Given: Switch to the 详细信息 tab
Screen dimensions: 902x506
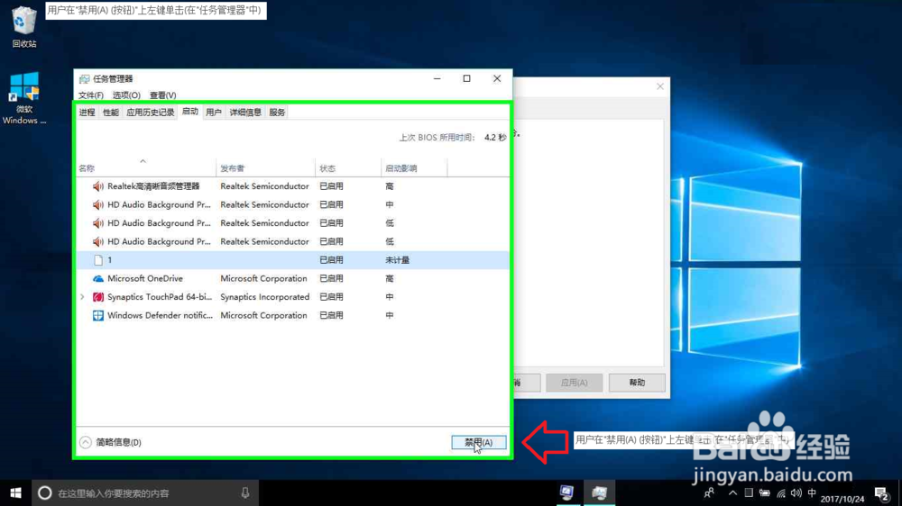Looking at the screenshot, I should click(245, 113).
